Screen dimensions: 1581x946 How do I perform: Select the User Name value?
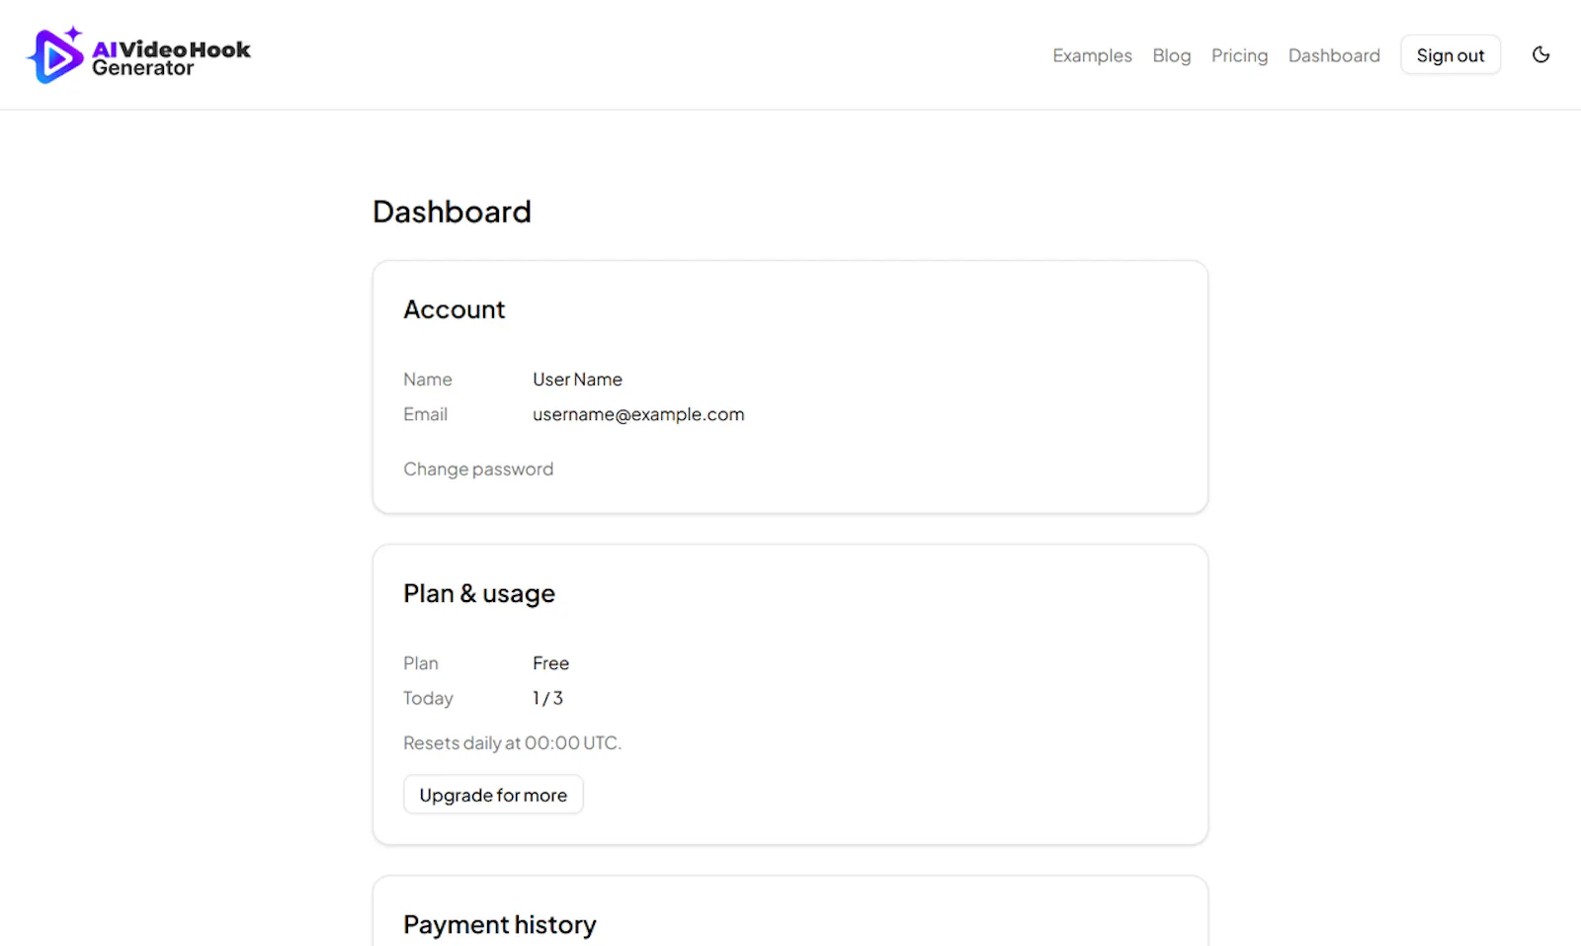click(x=577, y=380)
